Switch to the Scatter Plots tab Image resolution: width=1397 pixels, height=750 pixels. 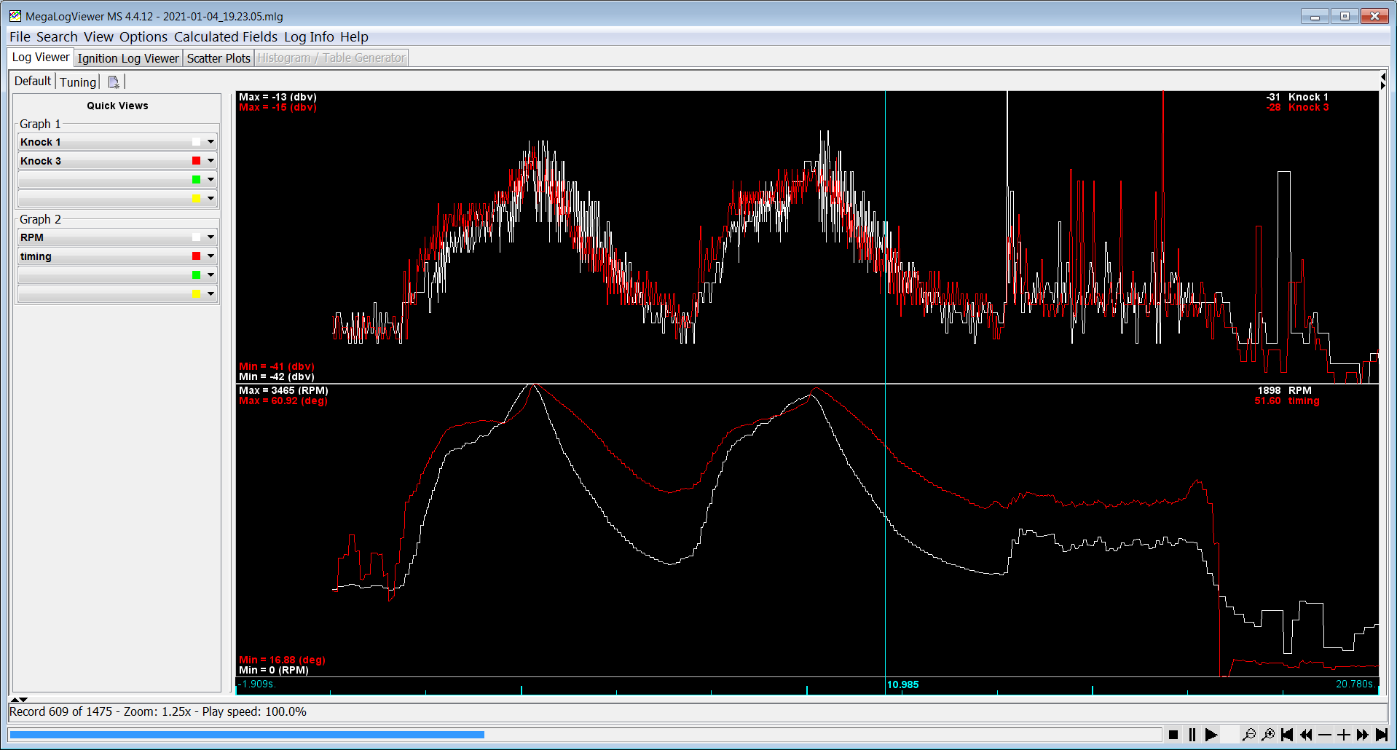pos(219,58)
